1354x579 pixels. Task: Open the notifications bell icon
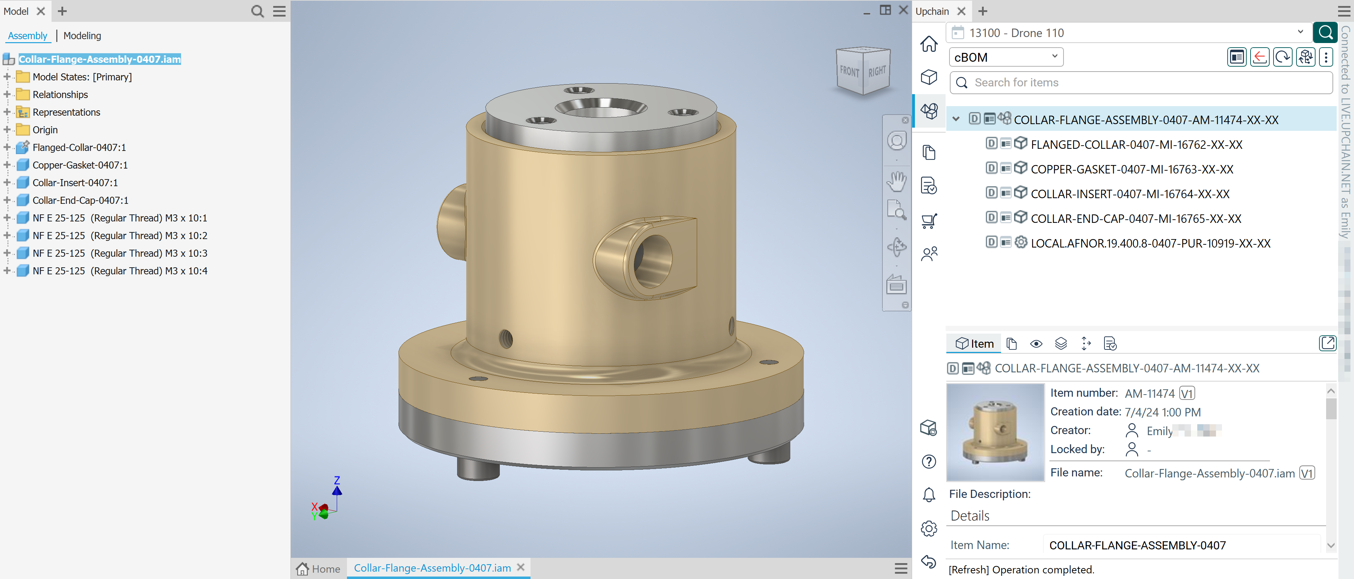929,494
